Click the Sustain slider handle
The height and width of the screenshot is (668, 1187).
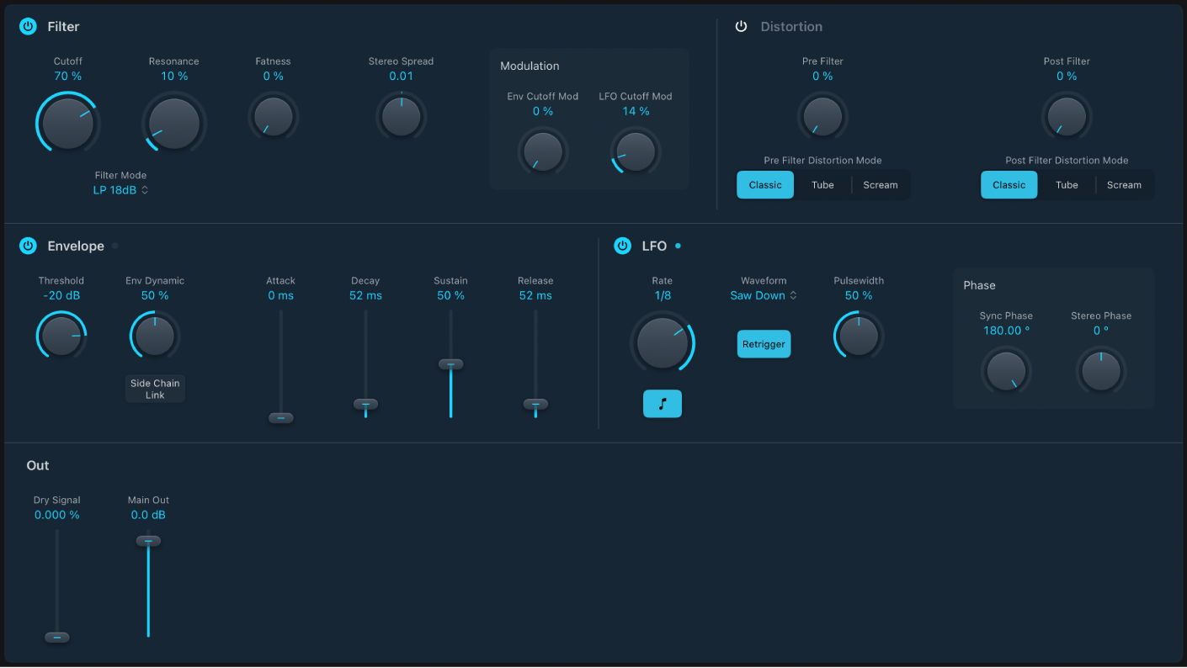[x=450, y=364]
